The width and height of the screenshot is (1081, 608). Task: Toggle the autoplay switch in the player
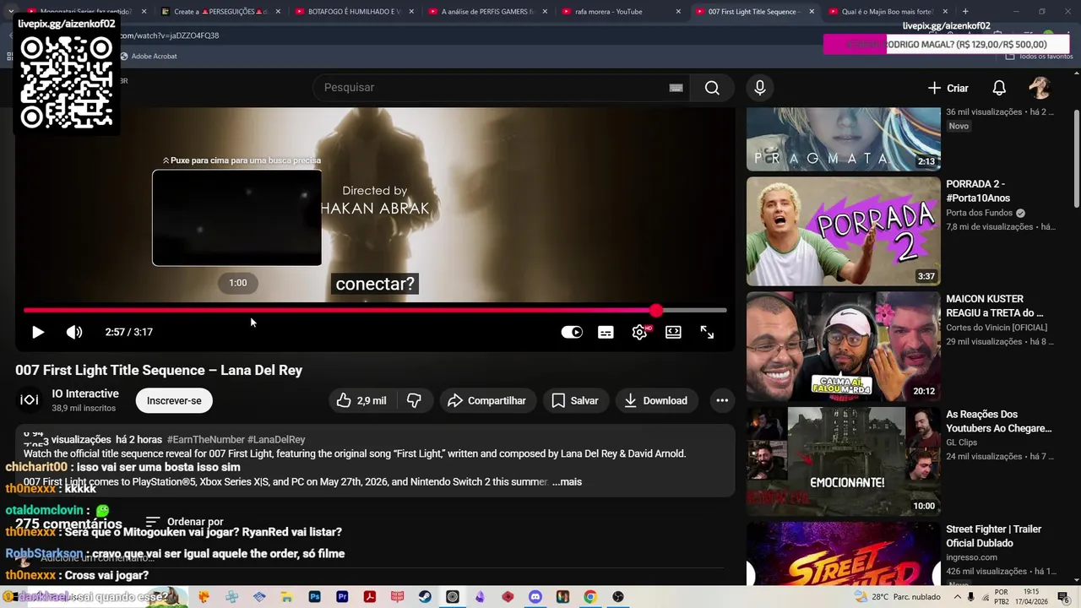pyautogui.click(x=572, y=332)
